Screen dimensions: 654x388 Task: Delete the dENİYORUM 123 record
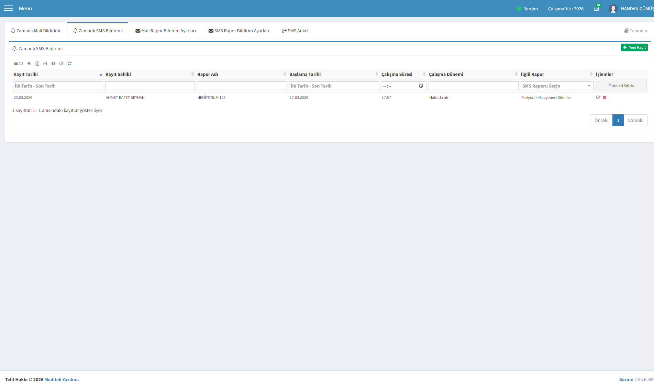(605, 98)
